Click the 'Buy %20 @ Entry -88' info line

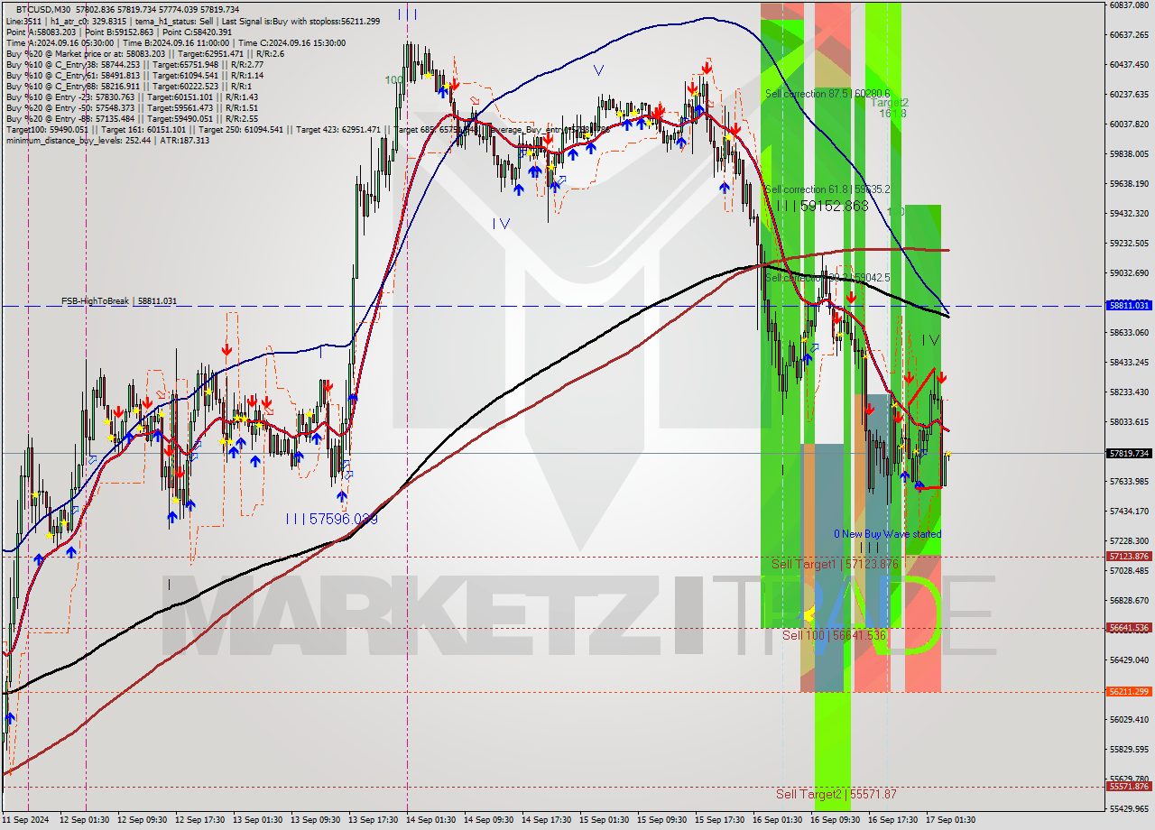pos(132,118)
